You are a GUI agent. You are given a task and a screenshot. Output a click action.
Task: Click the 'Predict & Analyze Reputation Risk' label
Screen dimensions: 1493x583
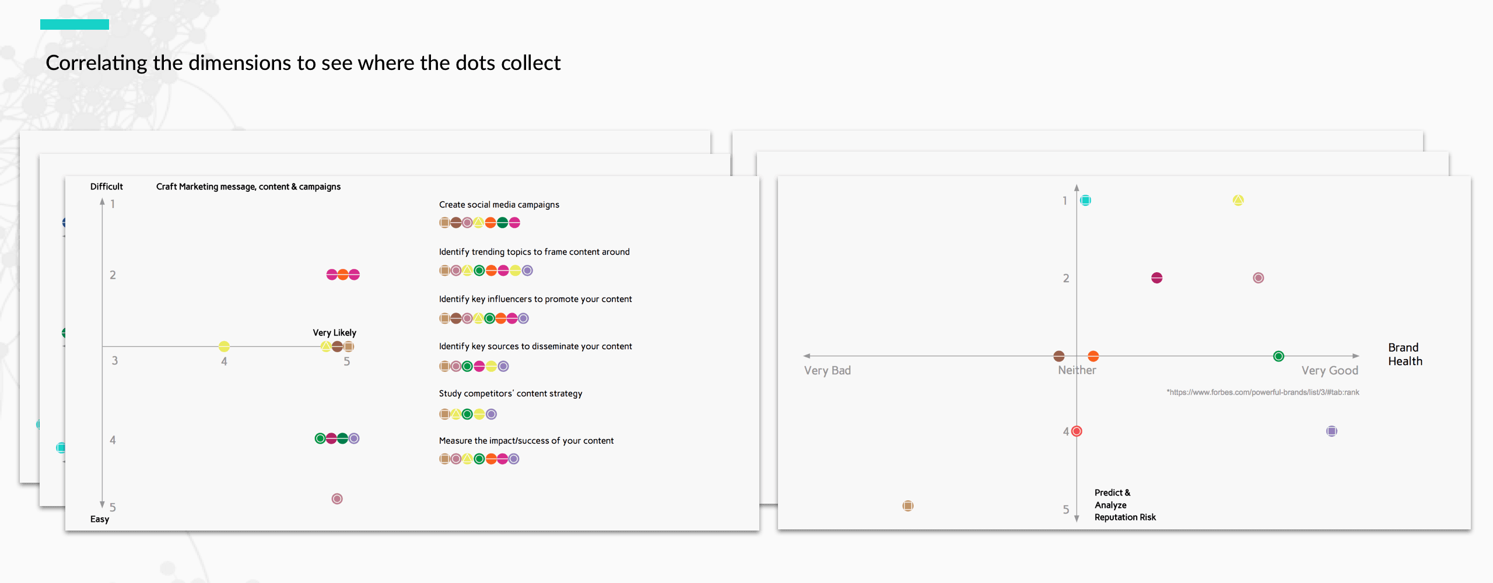(1125, 505)
